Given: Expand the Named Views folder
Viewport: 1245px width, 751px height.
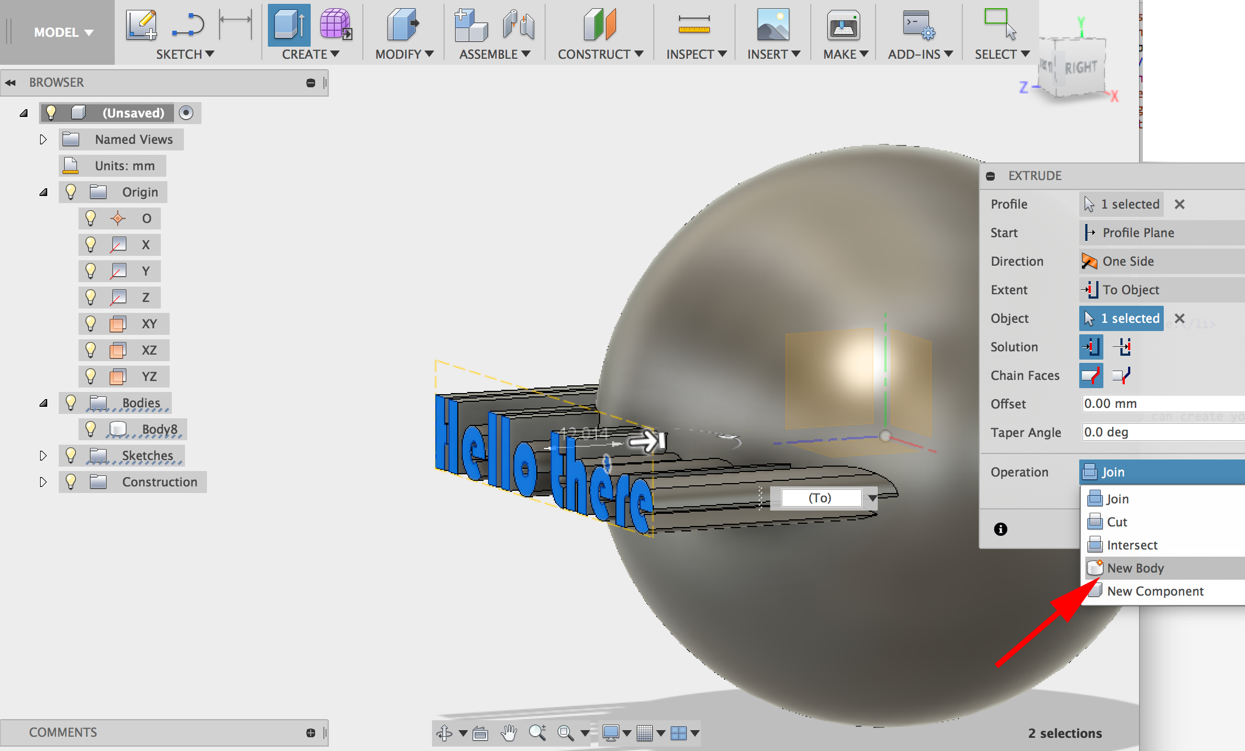Looking at the screenshot, I should pyautogui.click(x=43, y=139).
